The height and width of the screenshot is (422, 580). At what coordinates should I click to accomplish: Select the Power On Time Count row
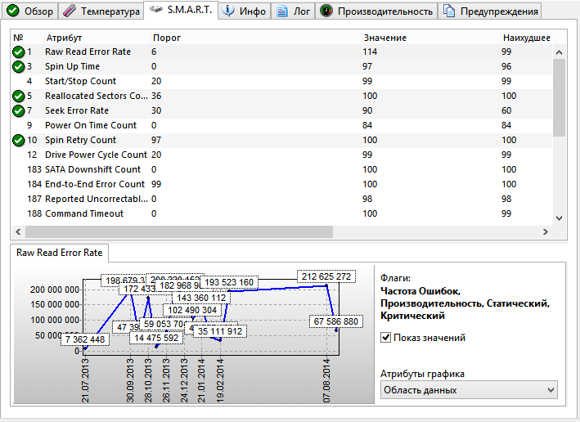[281, 125]
